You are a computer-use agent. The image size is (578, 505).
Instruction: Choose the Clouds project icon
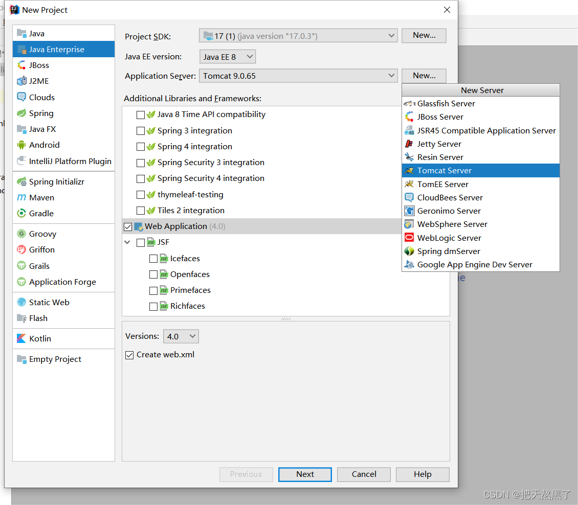tap(22, 97)
